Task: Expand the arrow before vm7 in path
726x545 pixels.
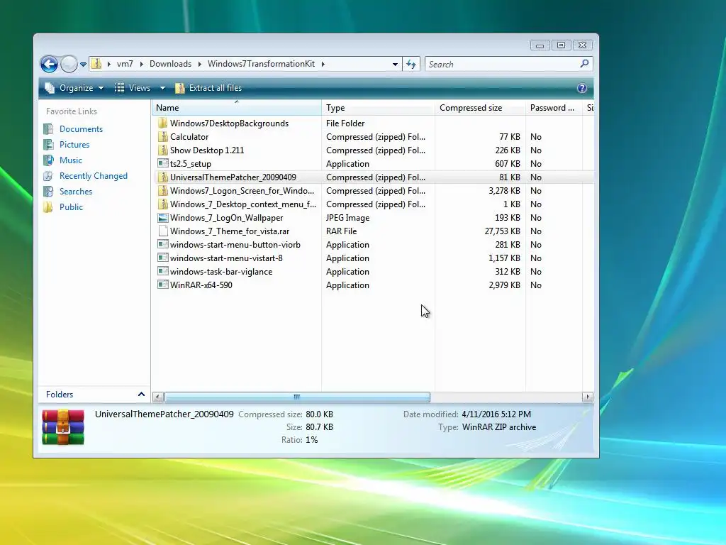Action: pyautogui.click(x=108, y=64)
